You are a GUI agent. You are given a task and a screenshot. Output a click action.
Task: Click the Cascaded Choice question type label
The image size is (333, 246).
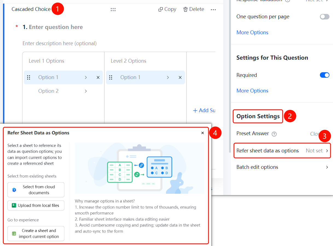point(31,9)
